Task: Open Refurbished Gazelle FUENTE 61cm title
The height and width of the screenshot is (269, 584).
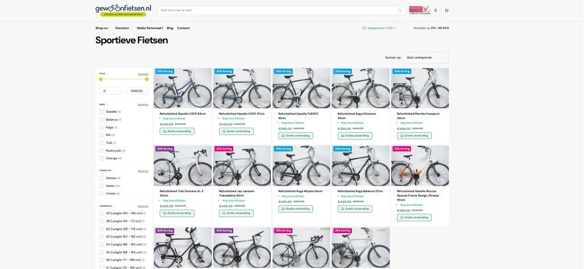Action: (298, 116)
